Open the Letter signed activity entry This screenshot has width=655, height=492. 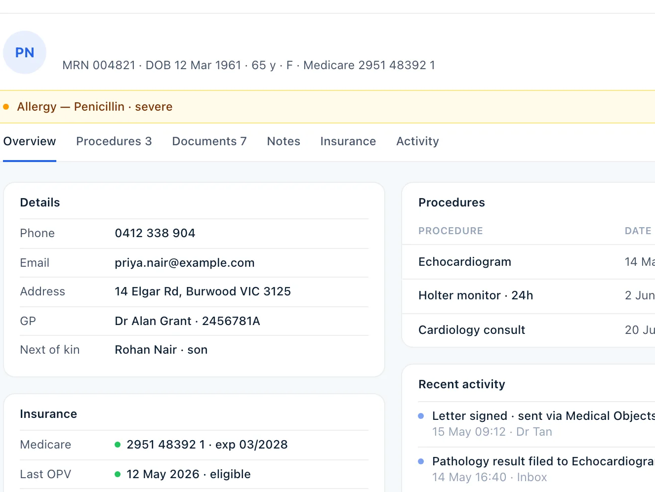pos(536,423)
